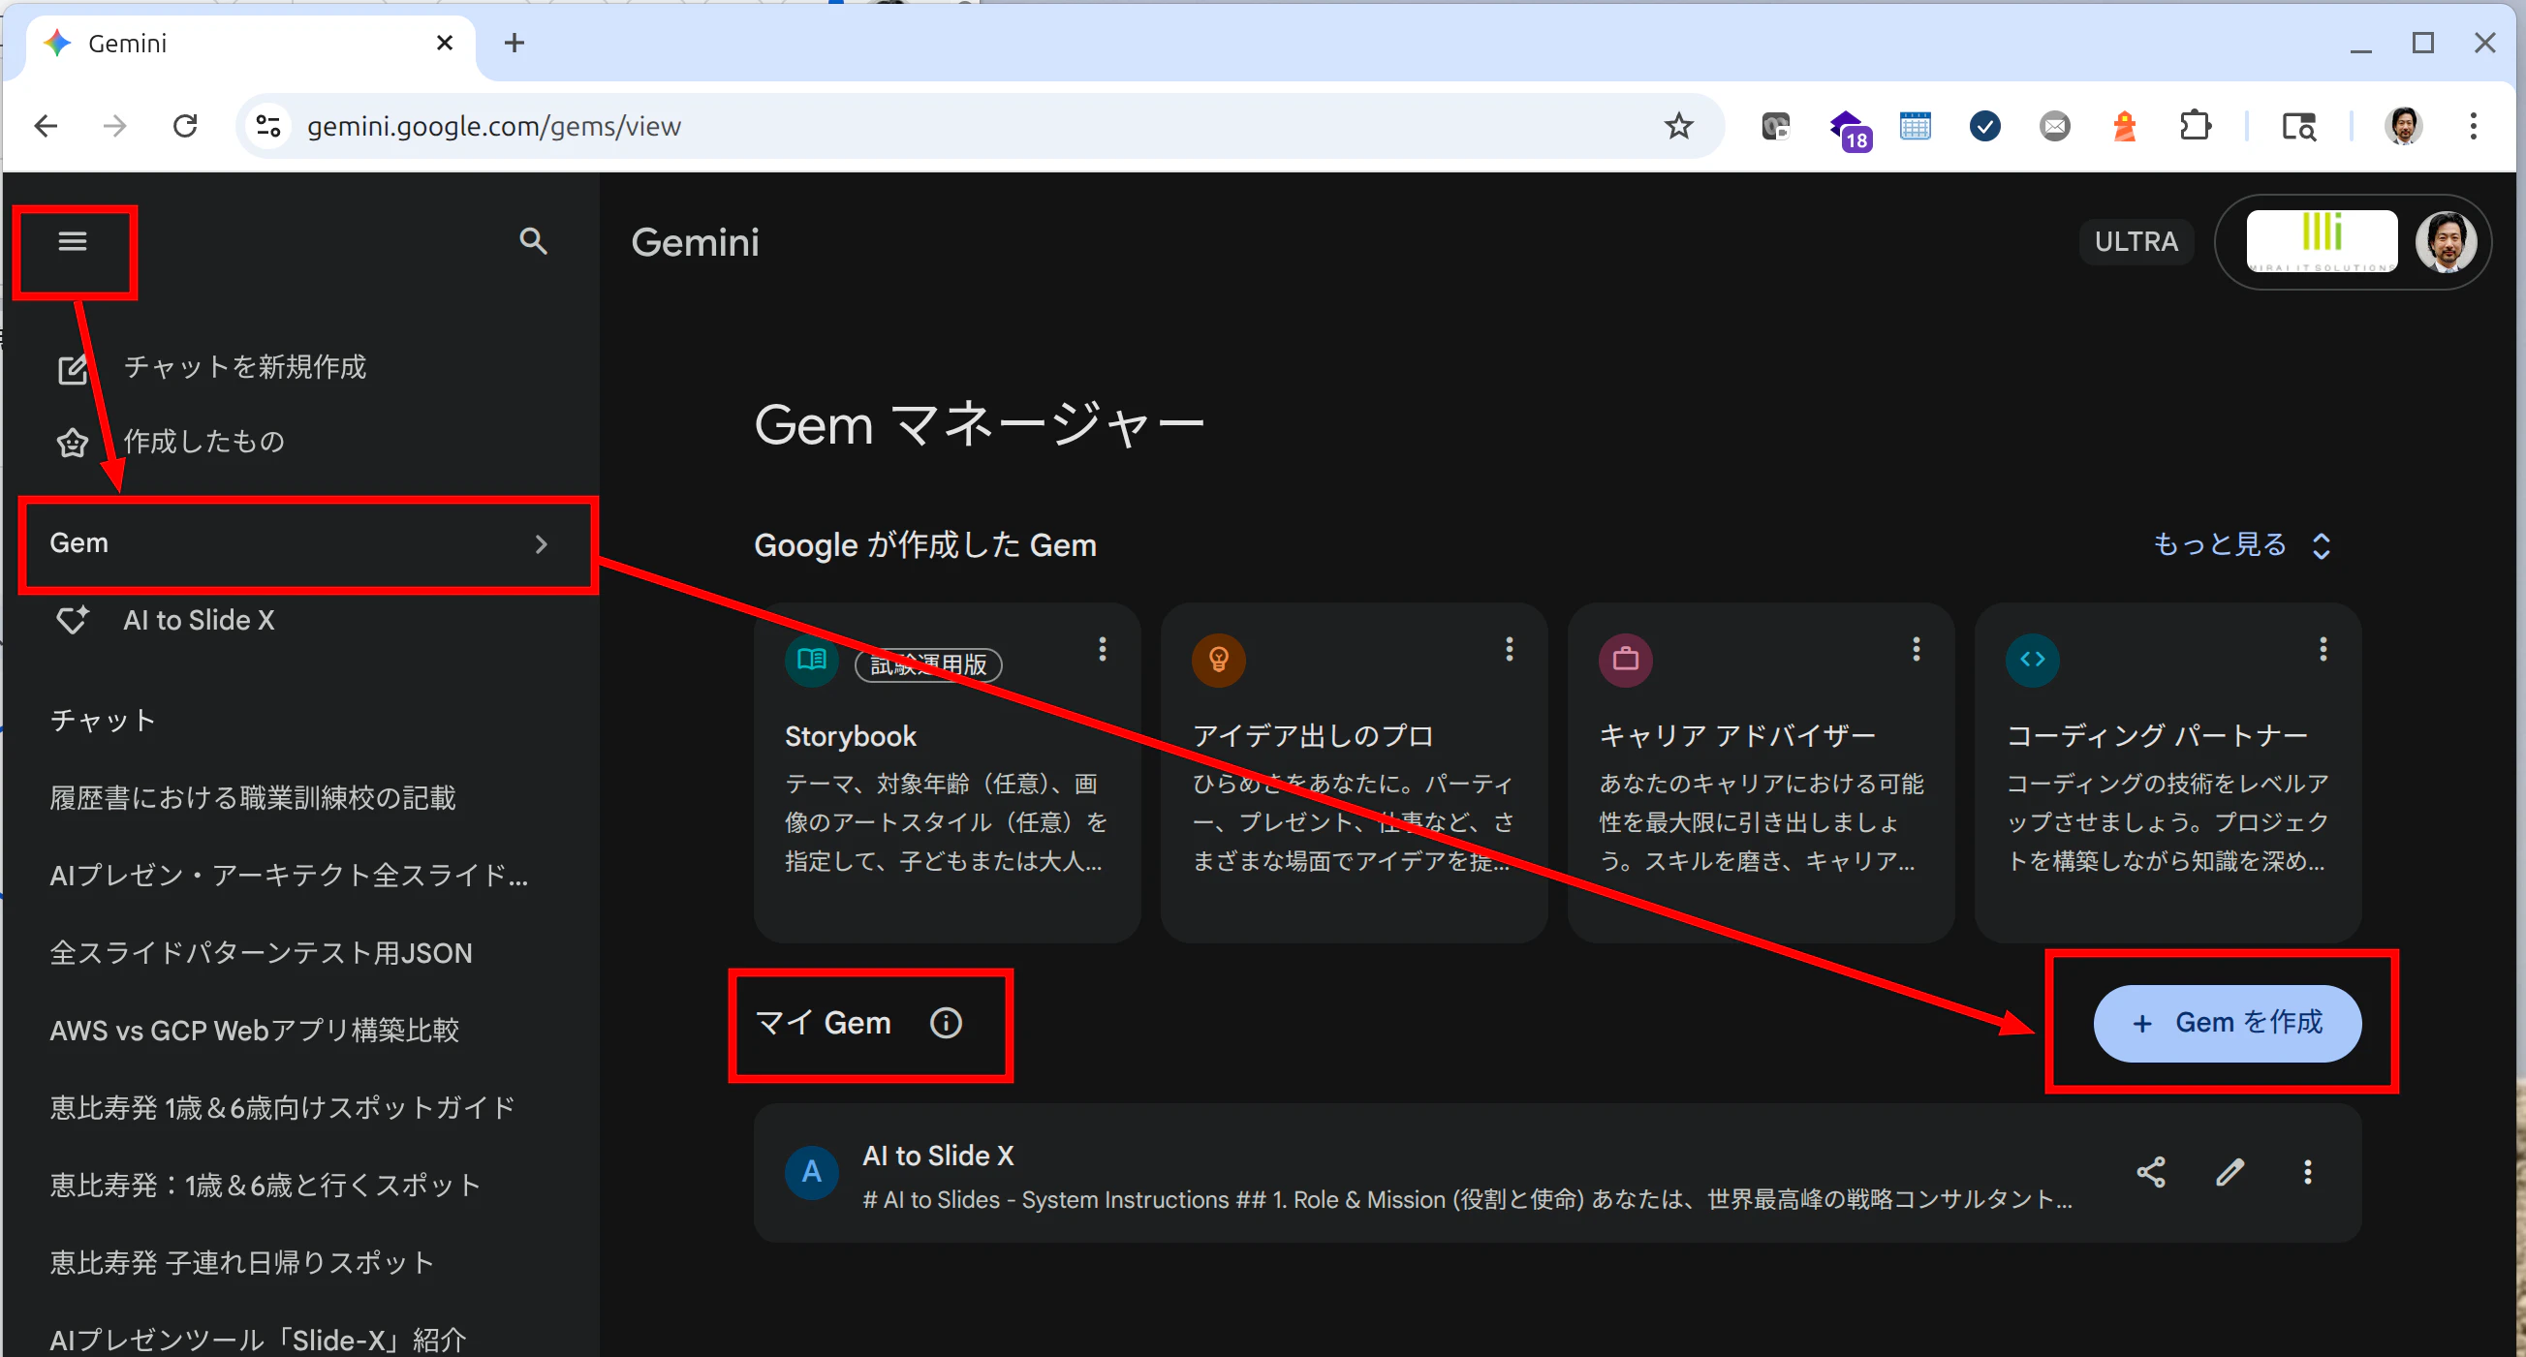This screenshot has height=1357, width=2526.
Task: Share the AI to Slide X Gem
Action: (x=2150, y=1172)
